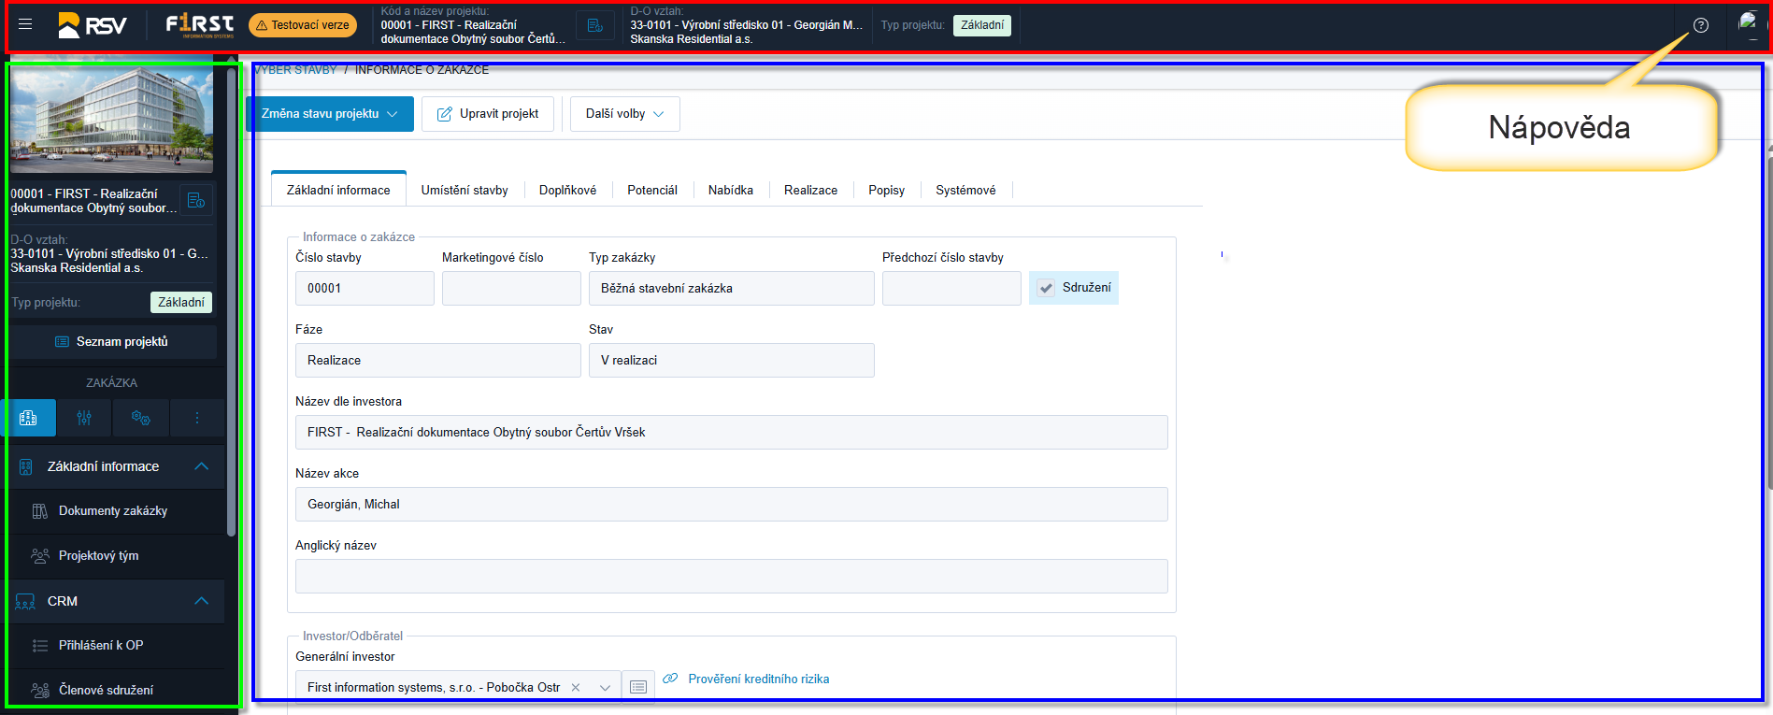Click the help question mark icon

point(1700,25)
